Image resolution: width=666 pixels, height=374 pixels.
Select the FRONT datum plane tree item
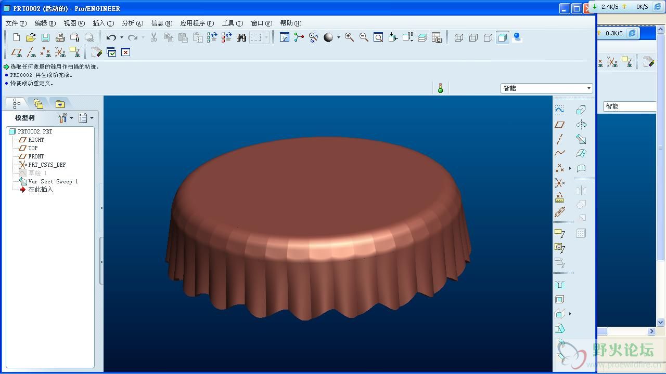click(36, 156)
